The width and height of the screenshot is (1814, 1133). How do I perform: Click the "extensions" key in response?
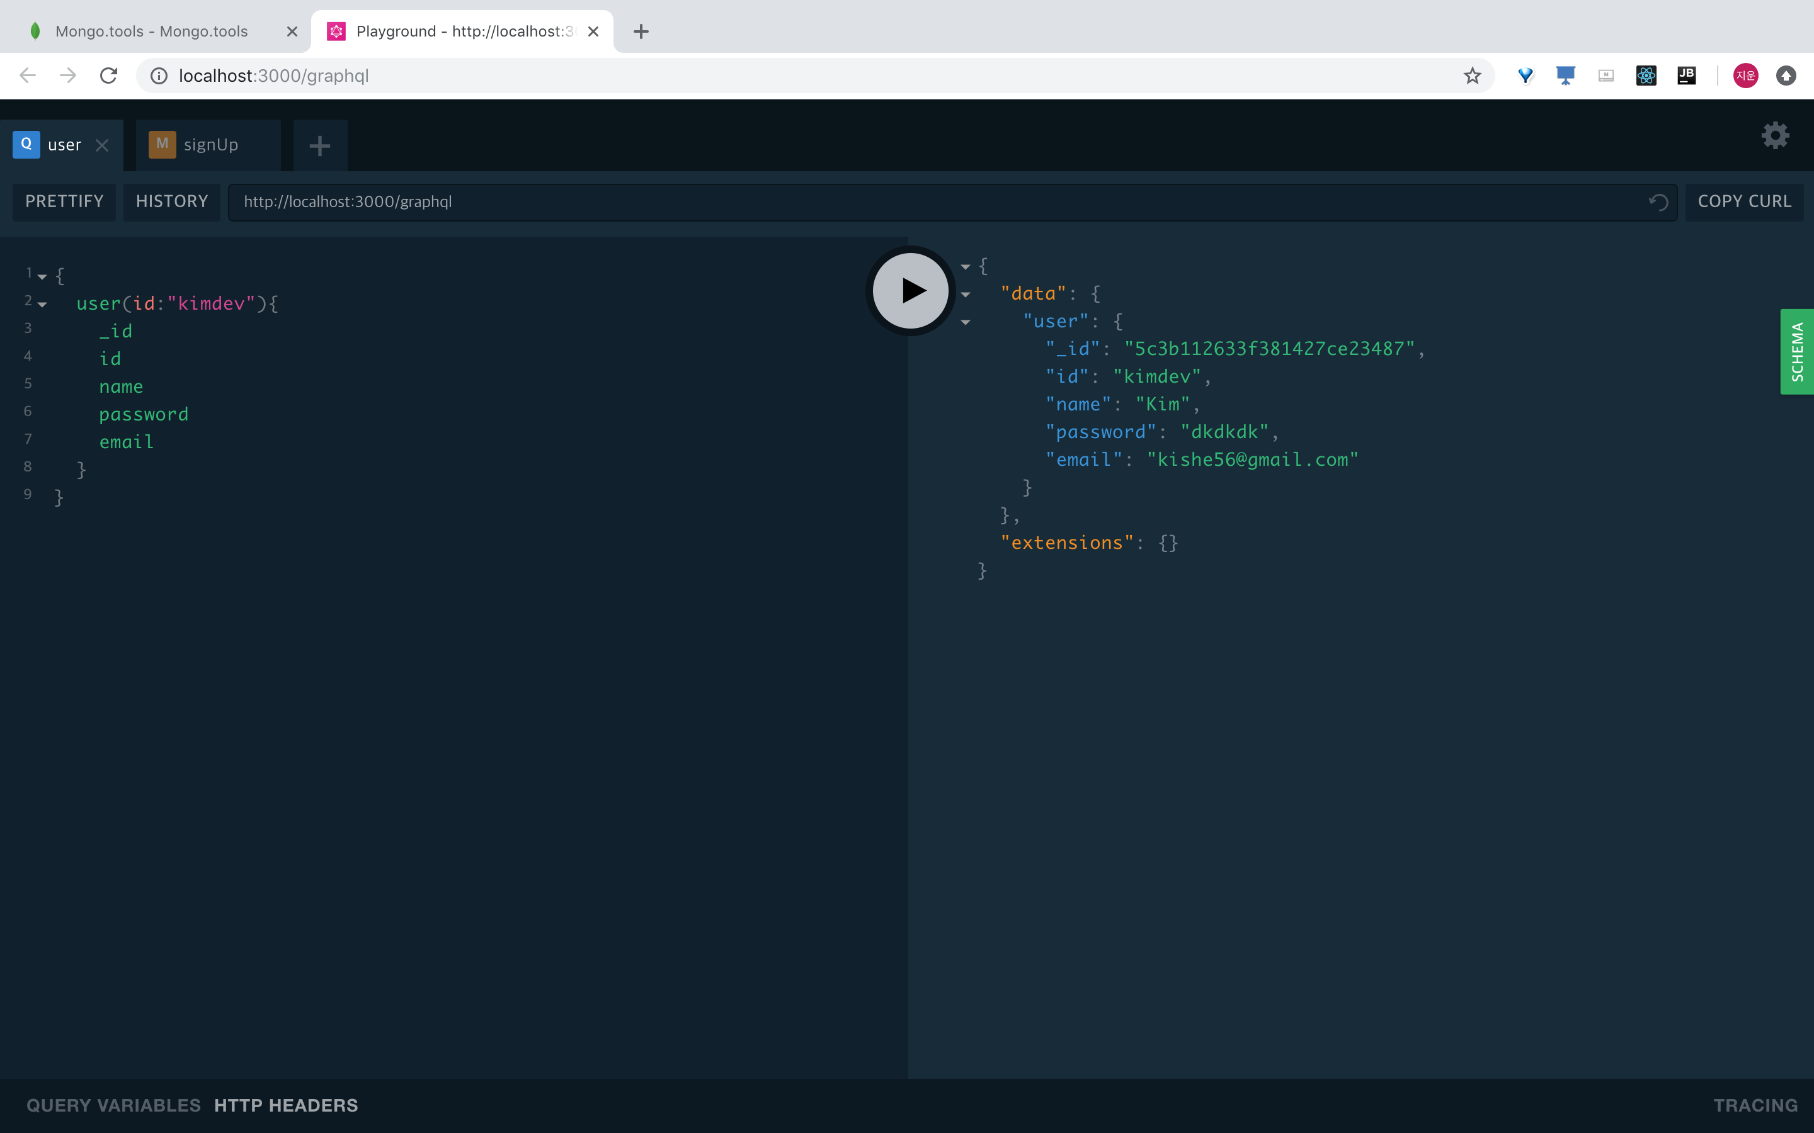pos(1066,543)
